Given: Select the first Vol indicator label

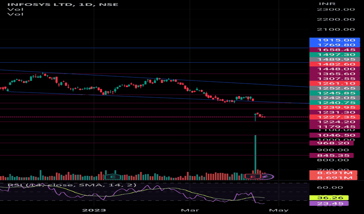Looking at the screenshot, I should pos(15,9).
